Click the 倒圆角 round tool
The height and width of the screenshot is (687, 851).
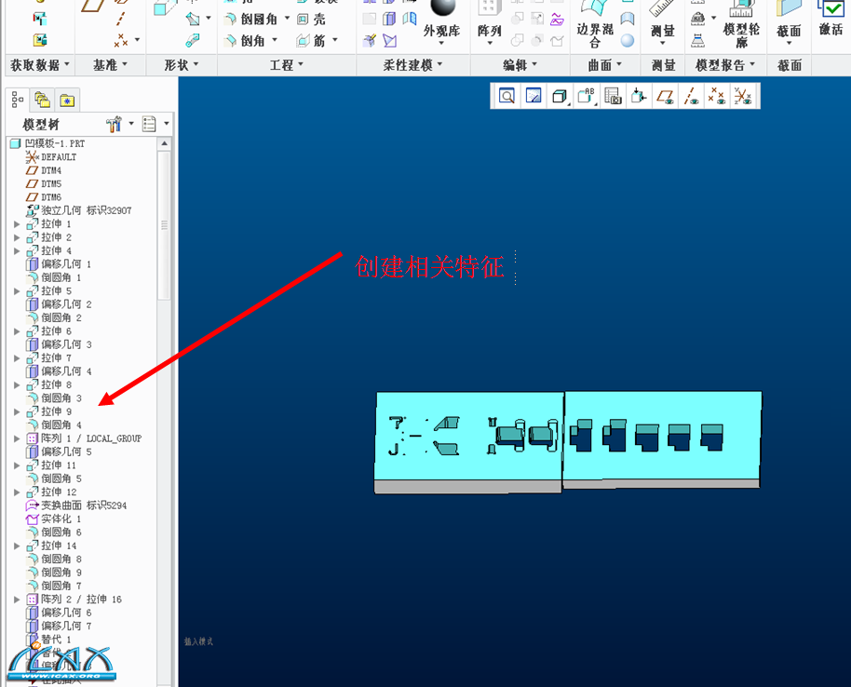[x=251, y=19]
